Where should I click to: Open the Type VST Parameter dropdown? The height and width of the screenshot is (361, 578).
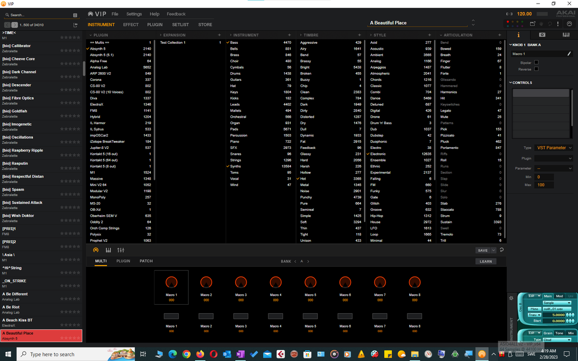[554, 148]
